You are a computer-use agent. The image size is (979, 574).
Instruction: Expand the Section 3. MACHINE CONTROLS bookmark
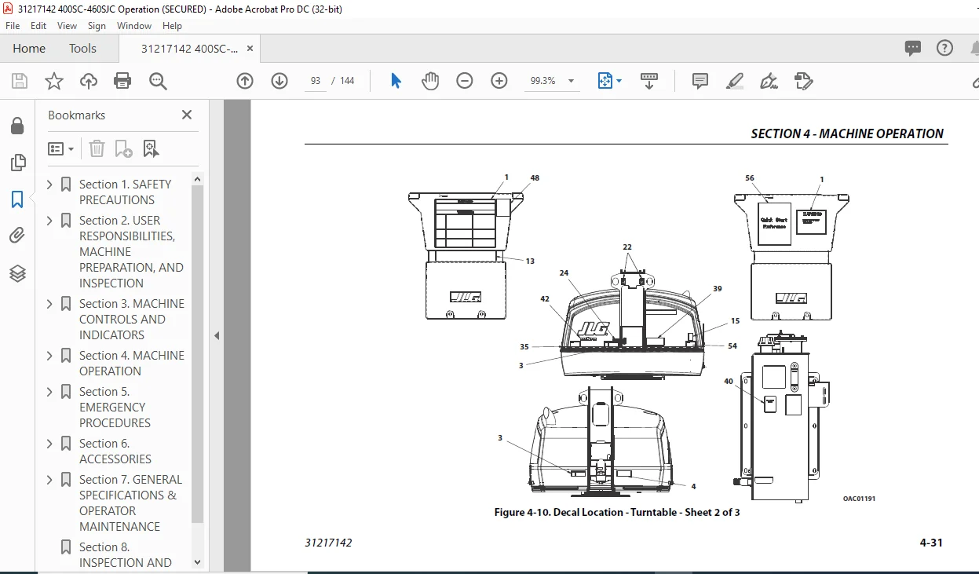(x=50, y=303)
